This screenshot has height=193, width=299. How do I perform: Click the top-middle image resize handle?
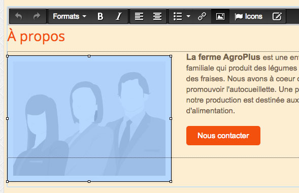[89, 56]
